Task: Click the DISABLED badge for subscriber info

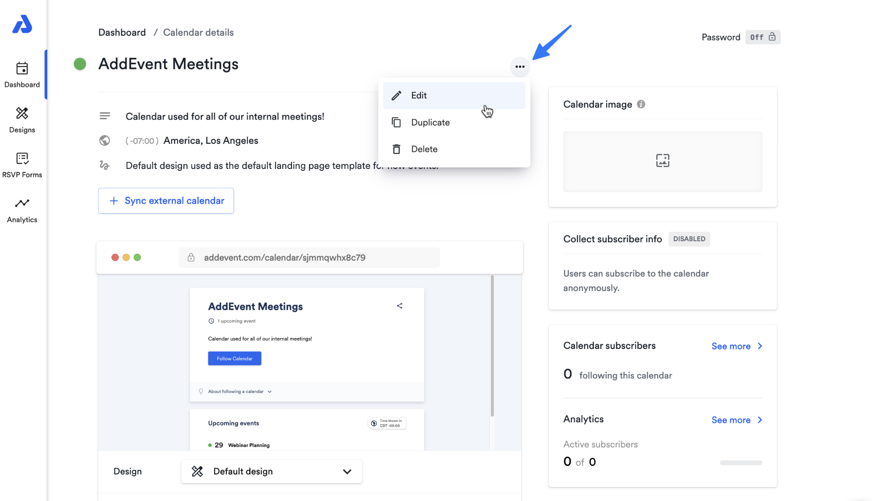Action: [689, 239]
